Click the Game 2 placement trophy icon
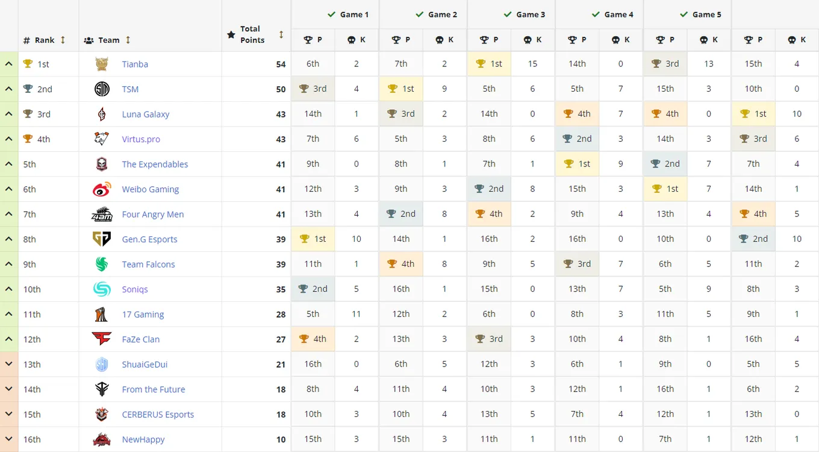Image resolution: width=819 pixels, height=452 pixels. (x=396, y=40)
